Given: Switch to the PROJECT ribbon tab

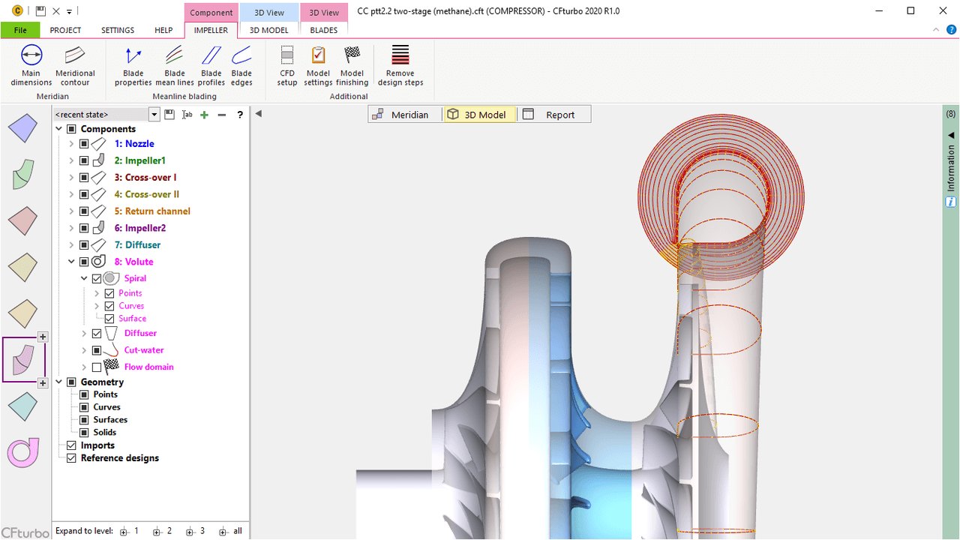Looking at the screenshot, I should pyautogui.click(x=65, y=30).
